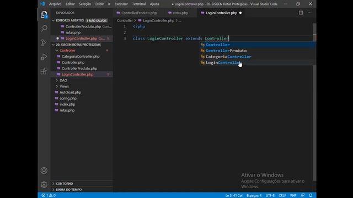Image resolution: width=353 pixels, height=198 pixels.
Task: Open the Terminal menu
Action: click(139, 4)
